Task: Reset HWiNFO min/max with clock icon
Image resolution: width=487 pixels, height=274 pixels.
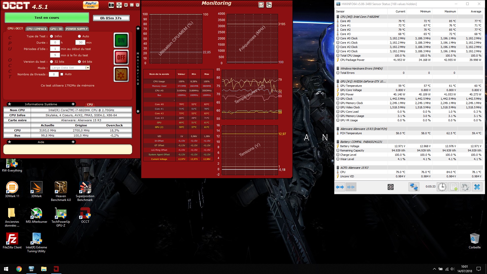Action: point(442,187)
